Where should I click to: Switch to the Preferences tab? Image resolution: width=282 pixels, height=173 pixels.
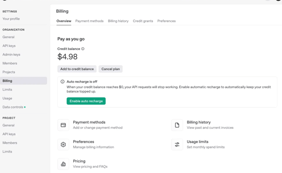click(166, 21)
